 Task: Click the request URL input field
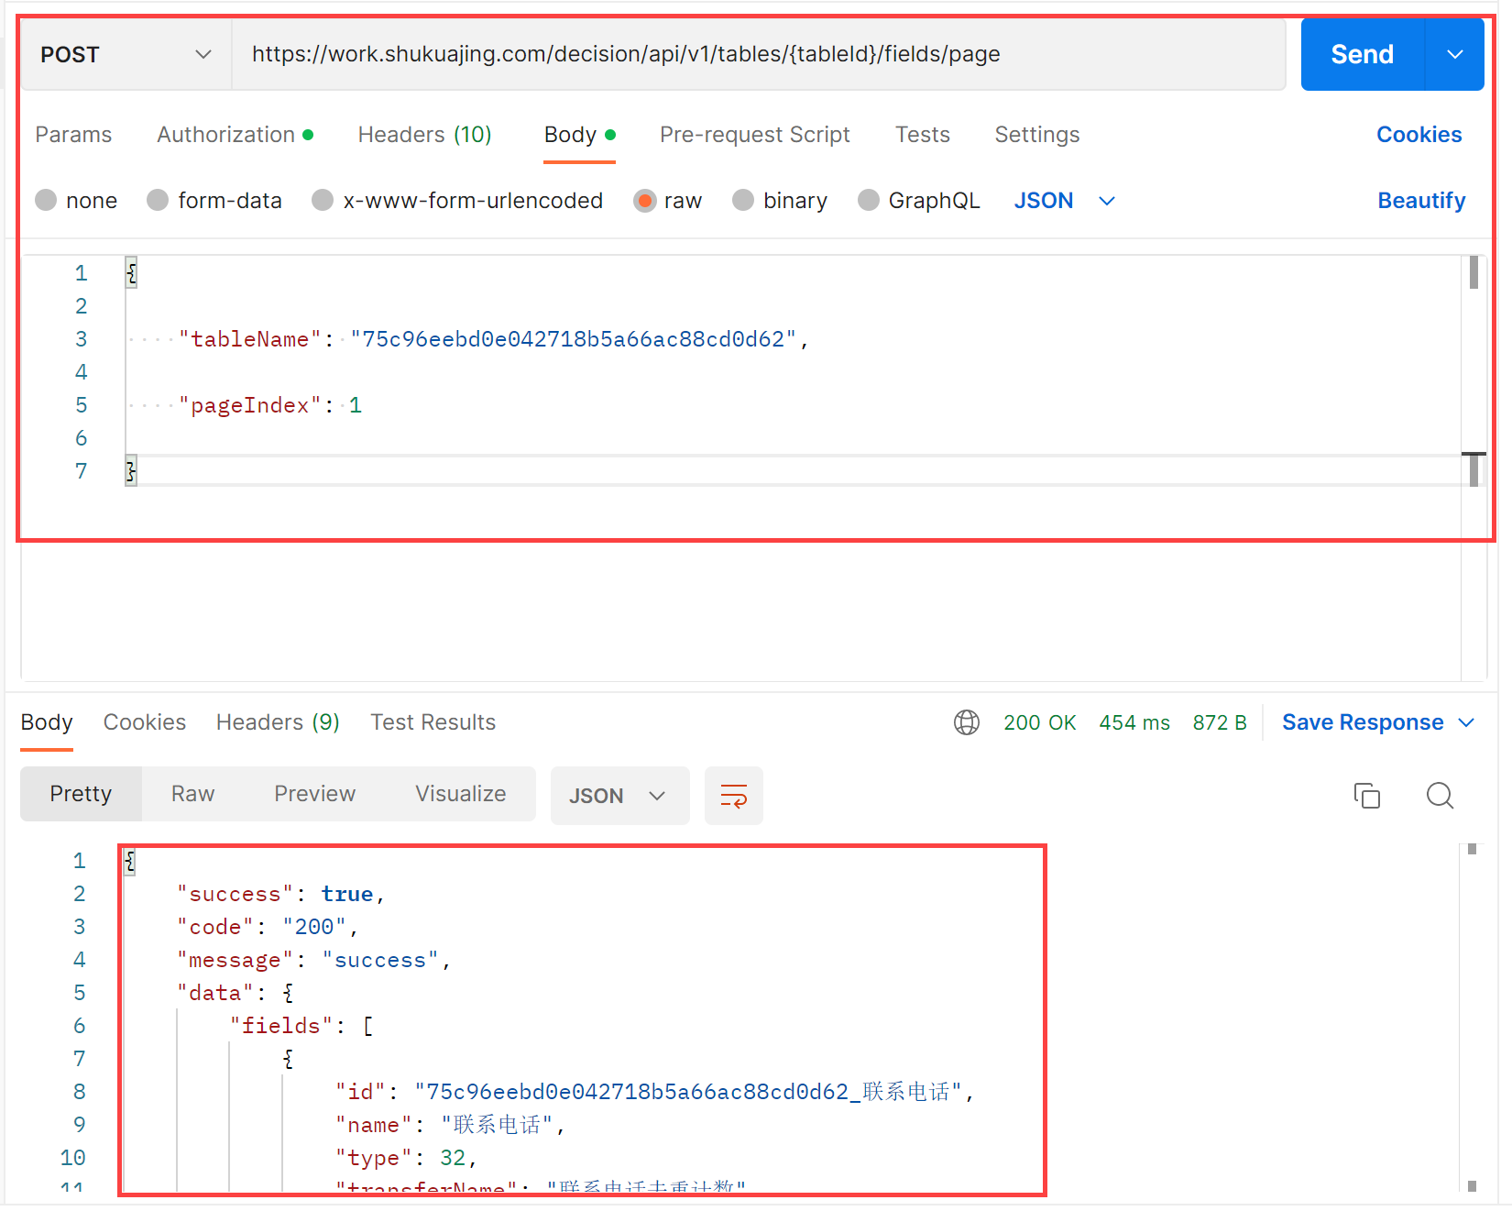pos(758,55)
